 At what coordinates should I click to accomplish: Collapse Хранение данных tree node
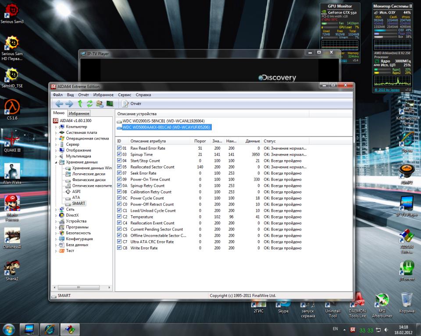pyautogui.click(x=56, y=162)
